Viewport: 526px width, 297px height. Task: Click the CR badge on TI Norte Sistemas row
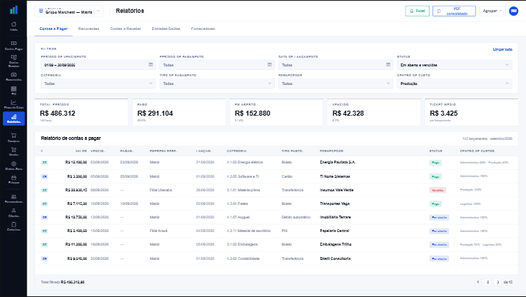coord(45,176)
